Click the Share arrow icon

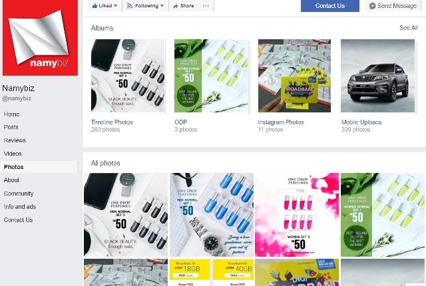176,6
